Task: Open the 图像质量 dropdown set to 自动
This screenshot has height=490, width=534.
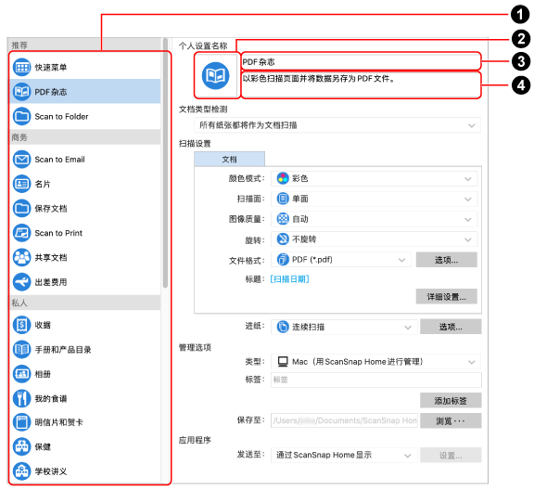Action: pyautogui.click(x=374, y=219)
